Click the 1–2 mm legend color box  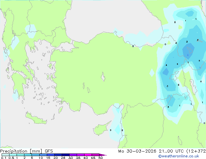click(20, 155)
